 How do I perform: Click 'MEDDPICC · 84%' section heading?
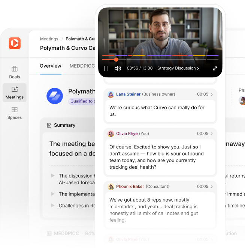tap(74, 234)
